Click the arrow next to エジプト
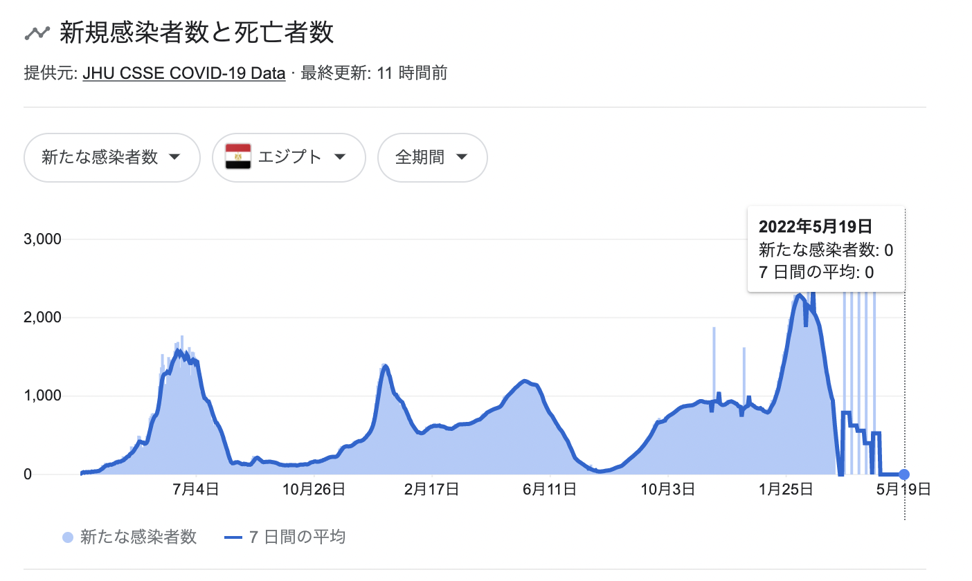 pos(340,158)
